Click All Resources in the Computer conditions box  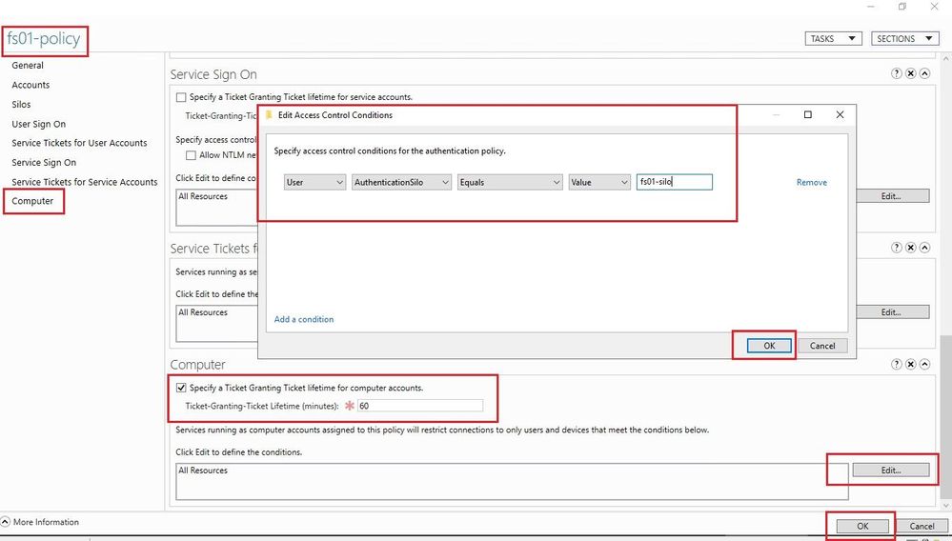[203, 470]
